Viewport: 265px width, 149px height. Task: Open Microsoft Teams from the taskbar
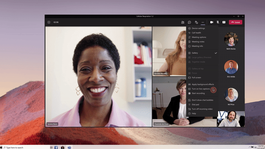pos(70,147)
